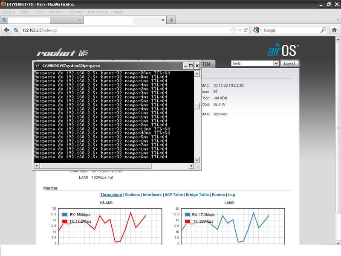This screenshot has height=256, width=341.
Task: Open the Editar menu
Action: point(25,12)
